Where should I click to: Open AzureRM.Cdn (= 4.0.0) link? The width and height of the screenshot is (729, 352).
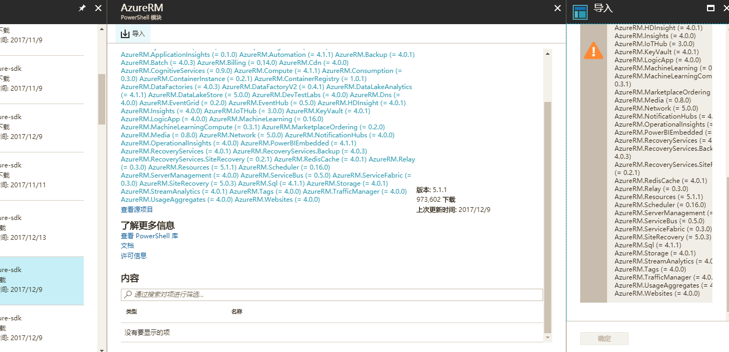pos(314,63)
